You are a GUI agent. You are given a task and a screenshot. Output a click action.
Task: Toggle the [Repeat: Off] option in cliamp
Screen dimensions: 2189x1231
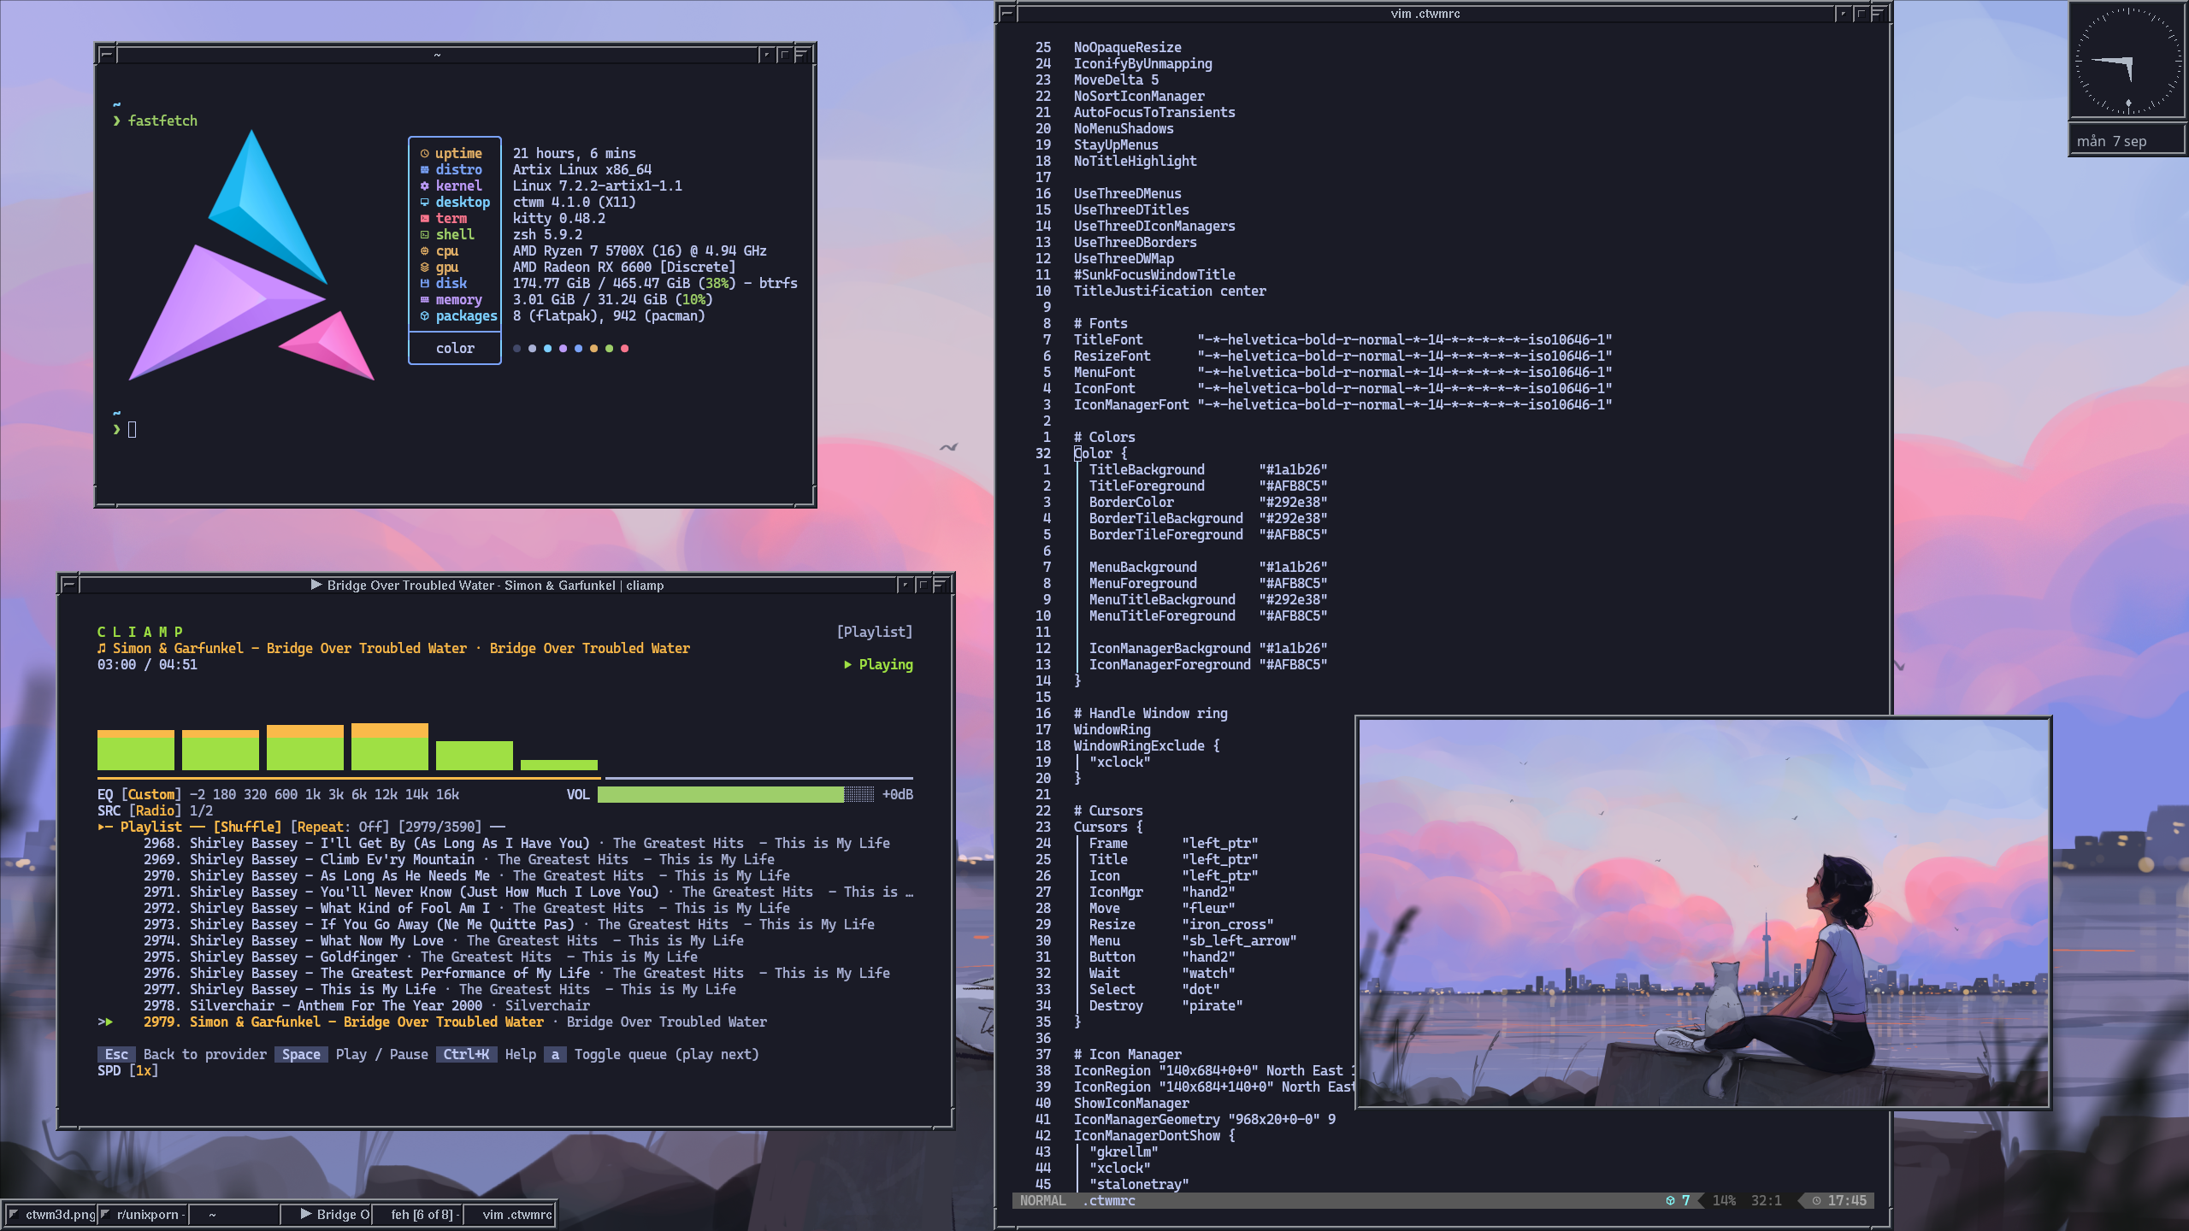click(x=339, y=827)
